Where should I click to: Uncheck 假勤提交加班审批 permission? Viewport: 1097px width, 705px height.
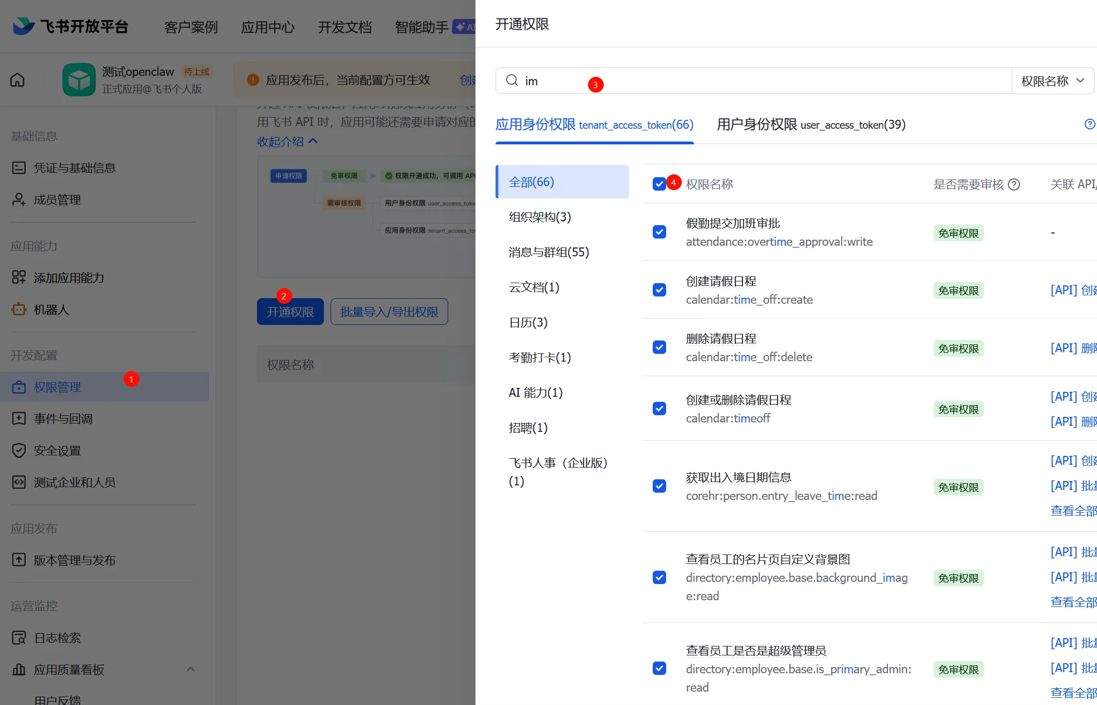coord(659,232)
